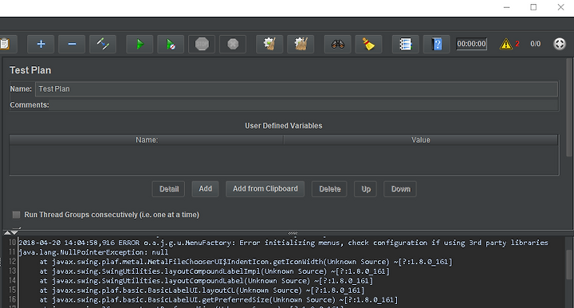Close the JMeter window
This screenshot has width=574, height=308.
click(x=560, y=7)
